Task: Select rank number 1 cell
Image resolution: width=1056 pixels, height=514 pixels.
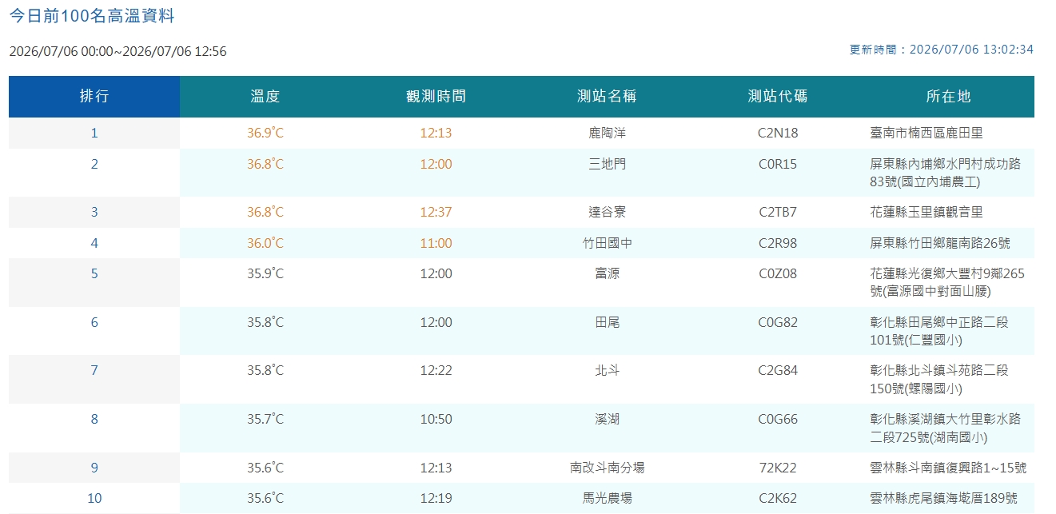Action: pyautogui.click(x=94, y=133)
